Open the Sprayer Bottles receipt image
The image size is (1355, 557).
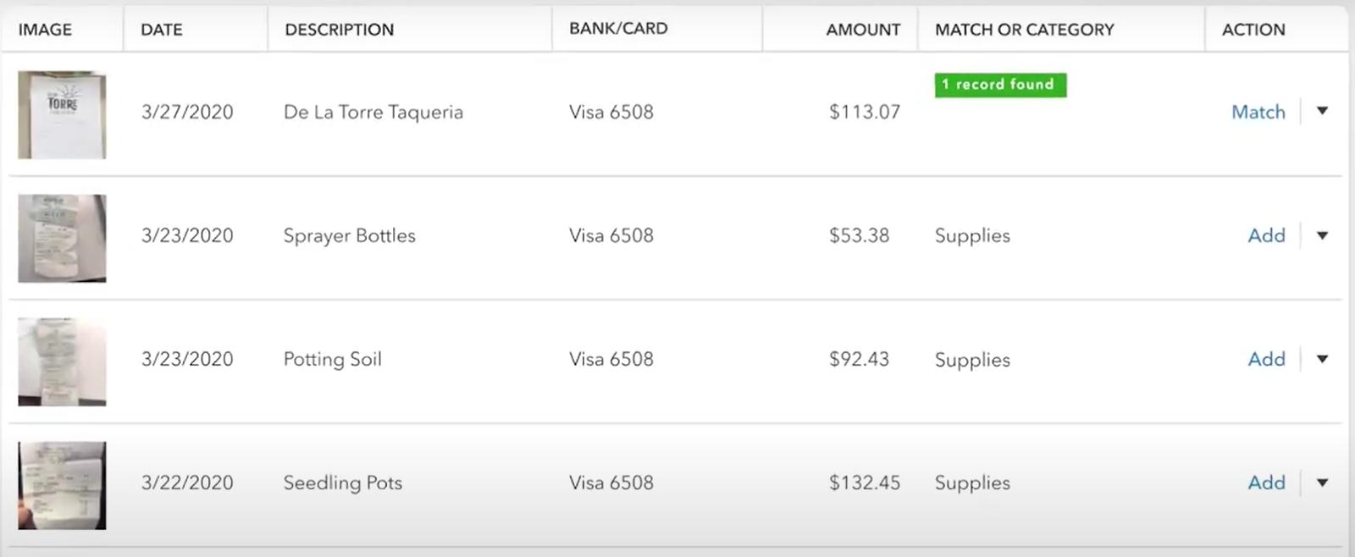[62, 238]
